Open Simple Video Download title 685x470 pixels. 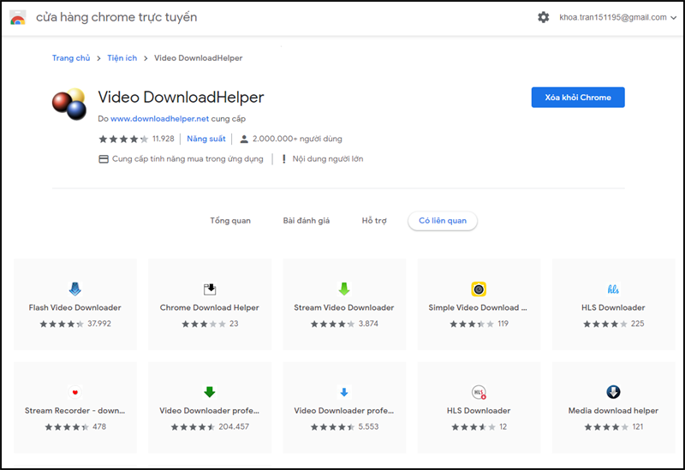coord(478,307)
